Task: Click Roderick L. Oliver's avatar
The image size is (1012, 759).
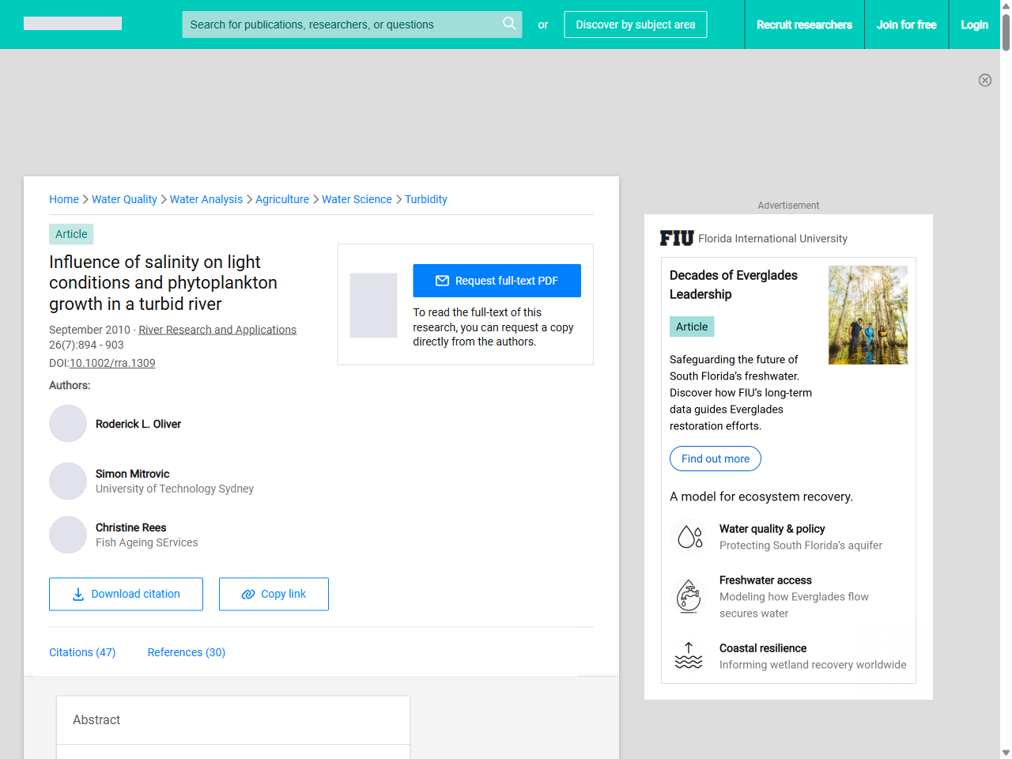Action: 68,424
